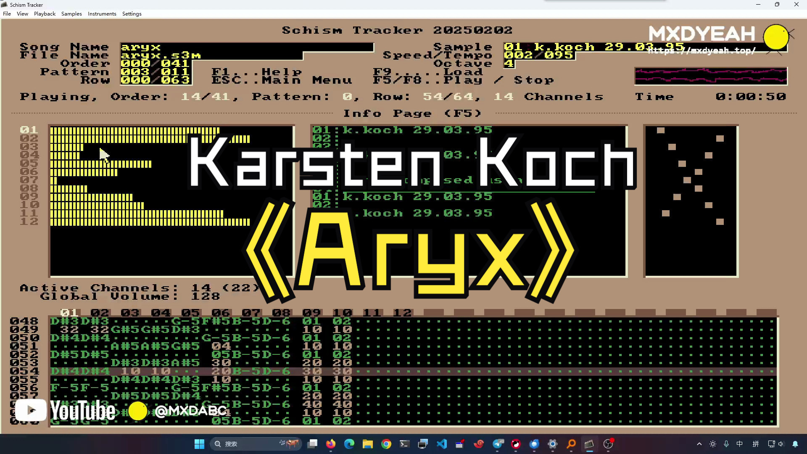Select channel 05 header in pattern view
This screenshot has width=807, height=454.
(190, 313)
